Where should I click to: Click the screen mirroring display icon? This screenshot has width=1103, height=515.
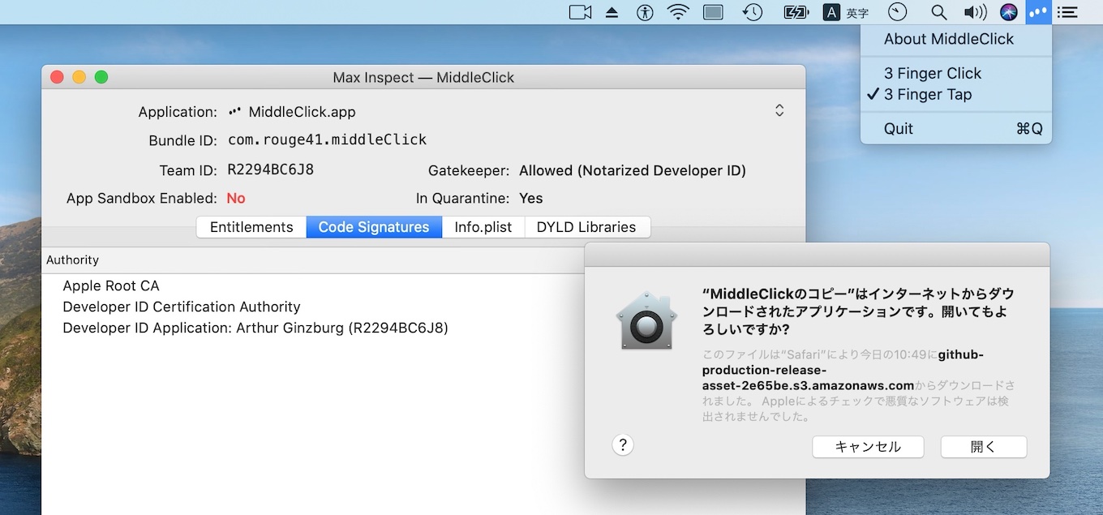(713, 12)
